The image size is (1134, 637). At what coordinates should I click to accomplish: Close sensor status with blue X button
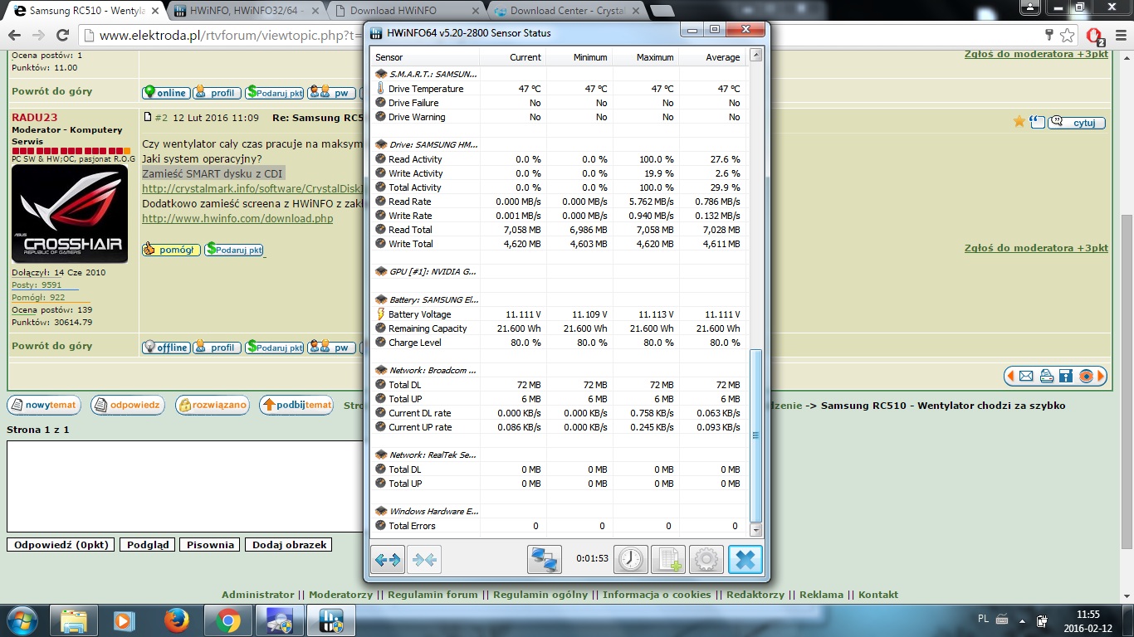point(745,560)
